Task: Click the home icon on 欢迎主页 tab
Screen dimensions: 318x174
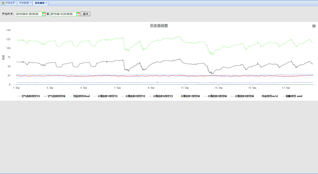Action: (x=3, y=3)
